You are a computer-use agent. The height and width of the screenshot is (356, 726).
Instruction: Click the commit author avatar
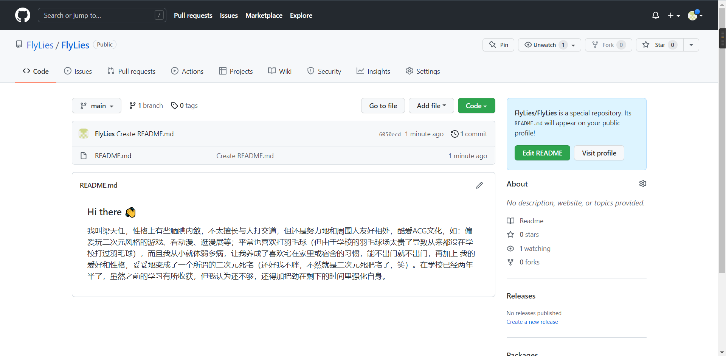(x=84, y=134)
